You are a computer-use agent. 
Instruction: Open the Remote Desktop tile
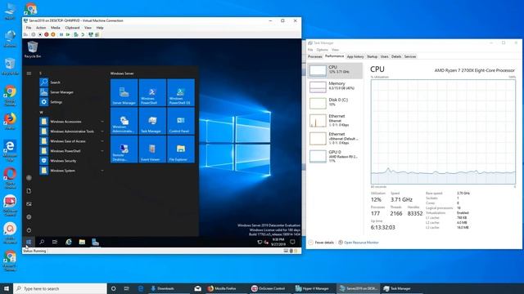click(x=124, y=149)
